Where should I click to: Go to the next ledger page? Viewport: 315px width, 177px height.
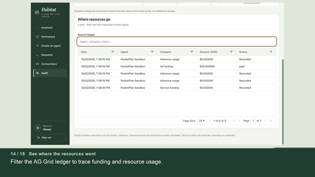(265, 121)
